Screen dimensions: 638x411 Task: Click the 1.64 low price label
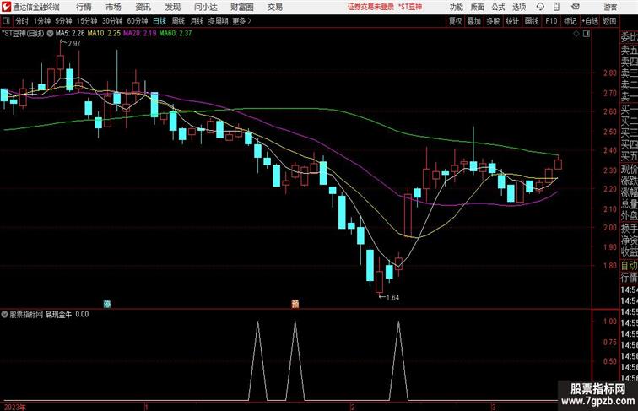392,297
